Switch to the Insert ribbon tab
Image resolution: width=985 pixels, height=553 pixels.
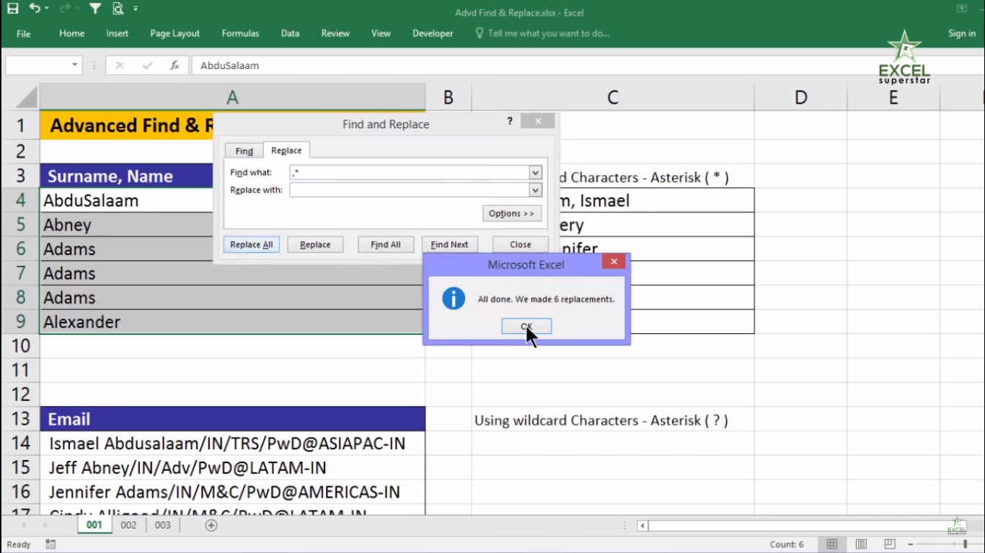coord(117,33)
